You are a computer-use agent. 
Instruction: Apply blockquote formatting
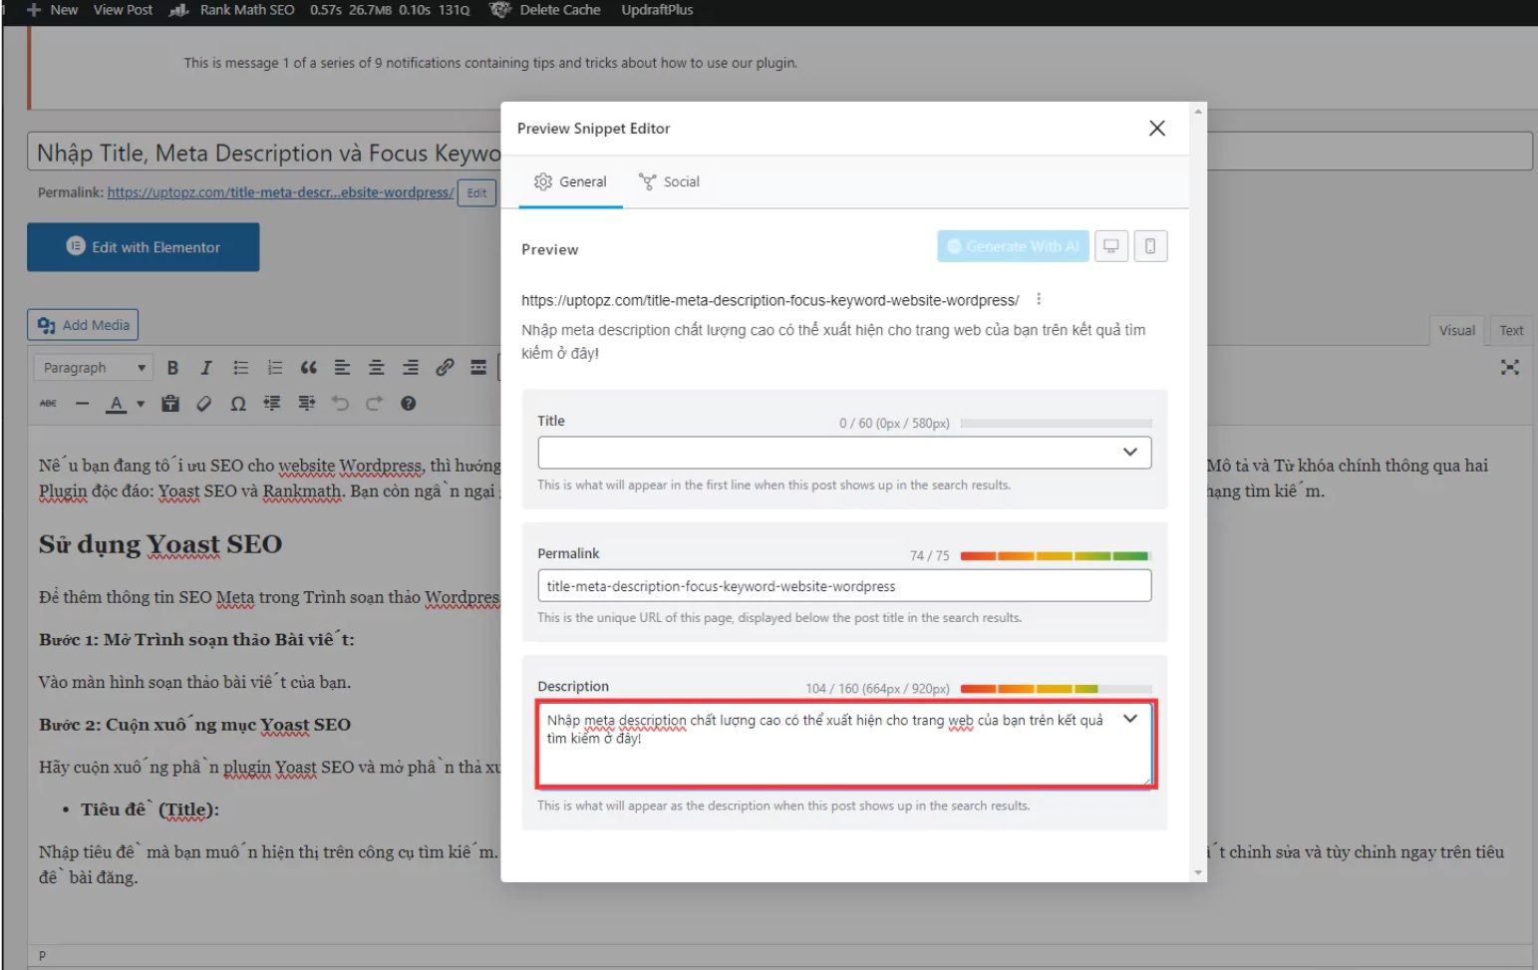tap(309, 368)
